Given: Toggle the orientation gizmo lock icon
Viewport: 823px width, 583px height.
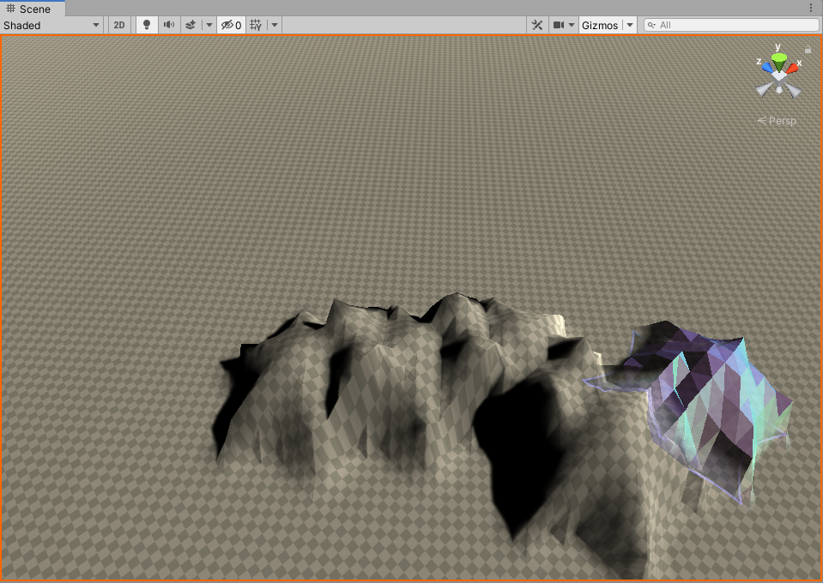Looking at the screenshot, I should tap(808, 49).
